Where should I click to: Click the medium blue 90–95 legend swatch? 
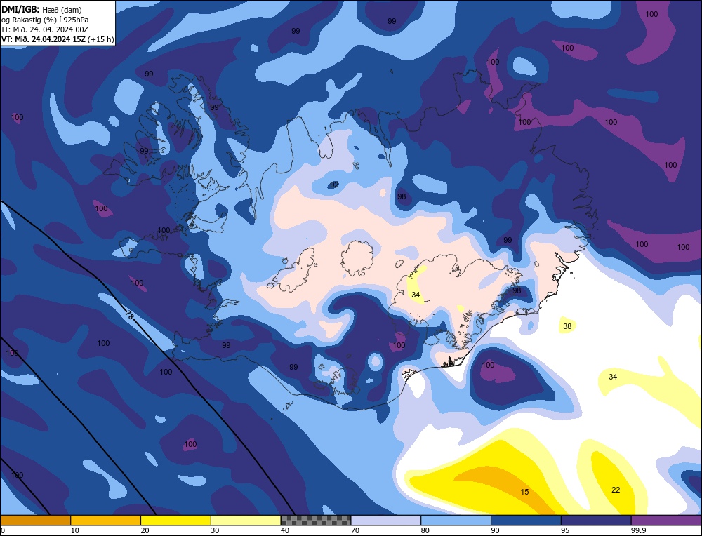point(526,520)
